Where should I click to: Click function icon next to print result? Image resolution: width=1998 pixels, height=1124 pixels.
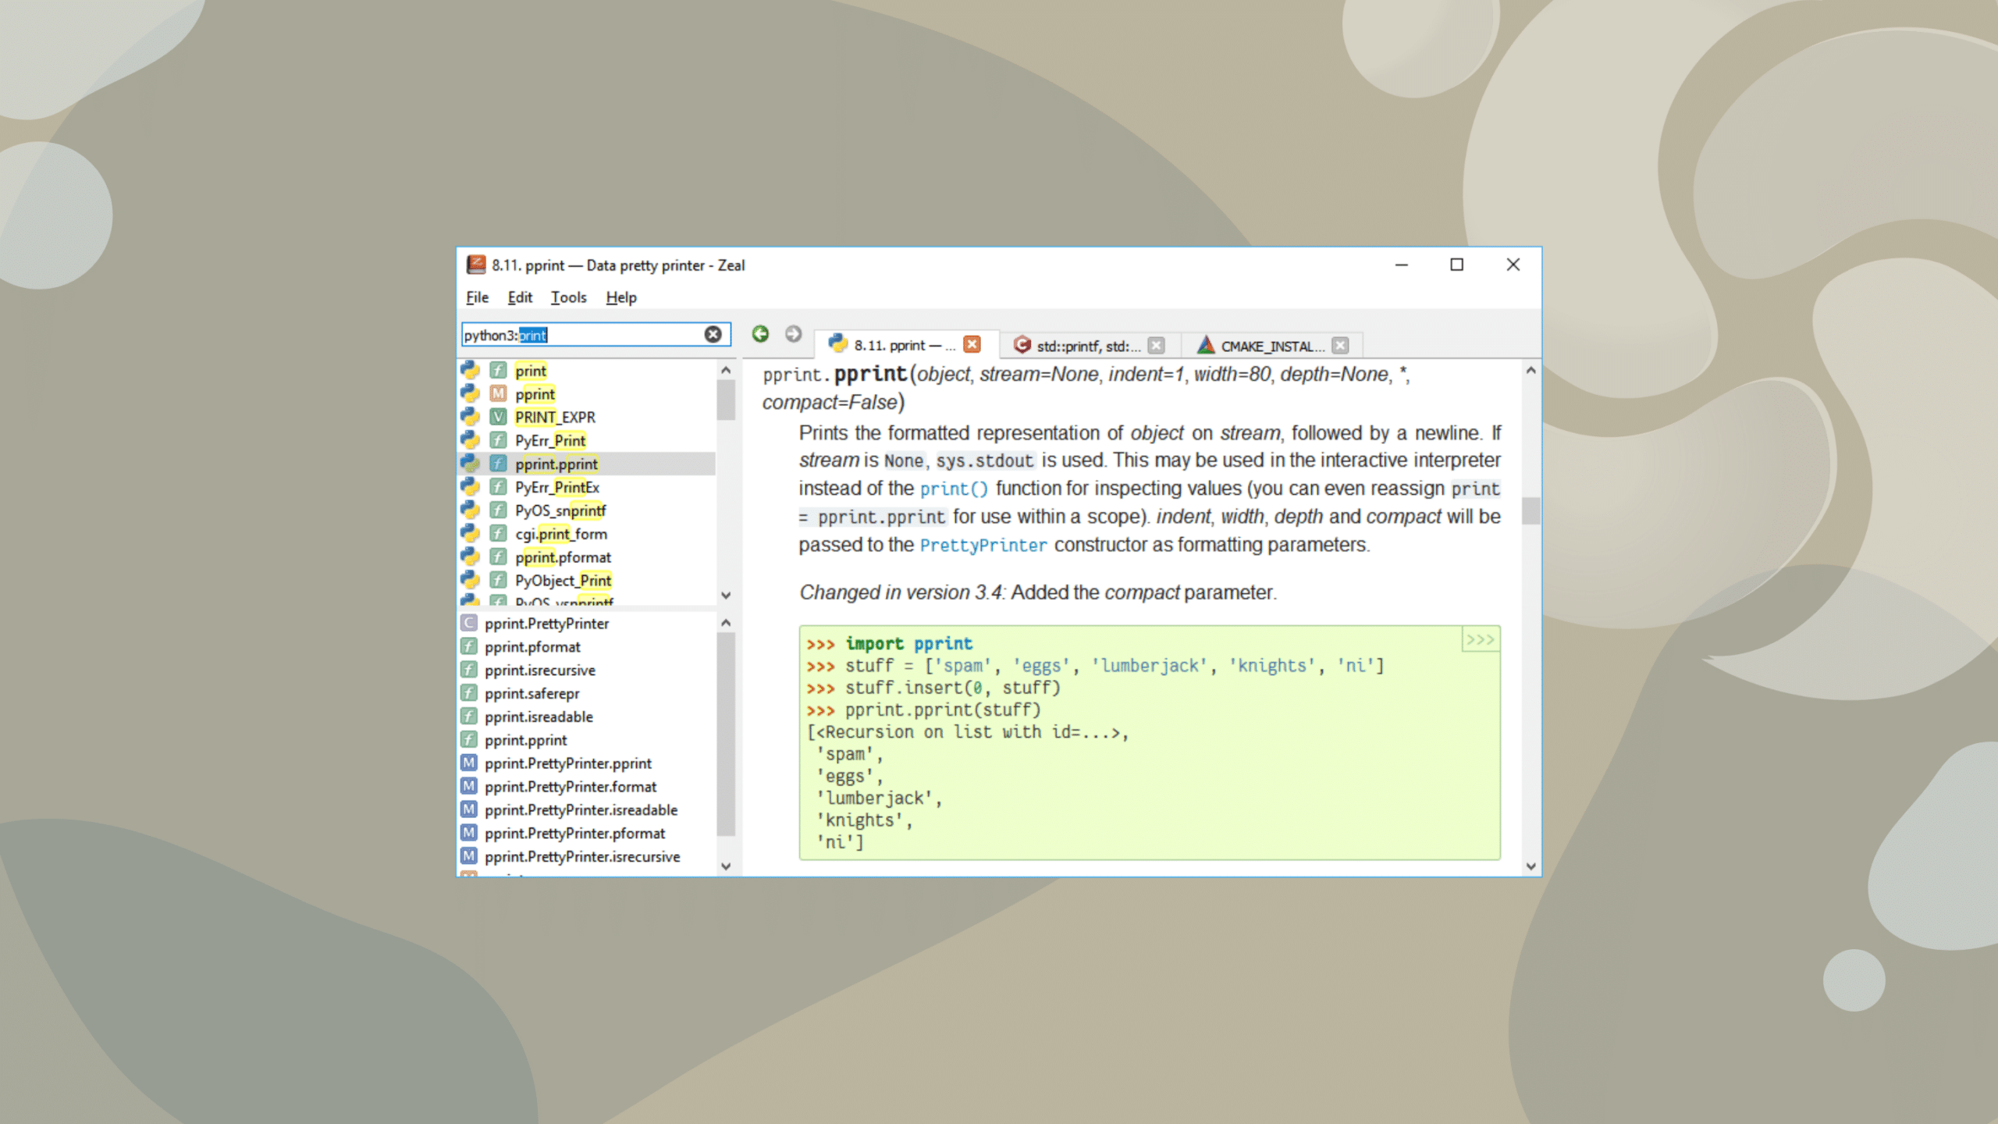(498, 370)
